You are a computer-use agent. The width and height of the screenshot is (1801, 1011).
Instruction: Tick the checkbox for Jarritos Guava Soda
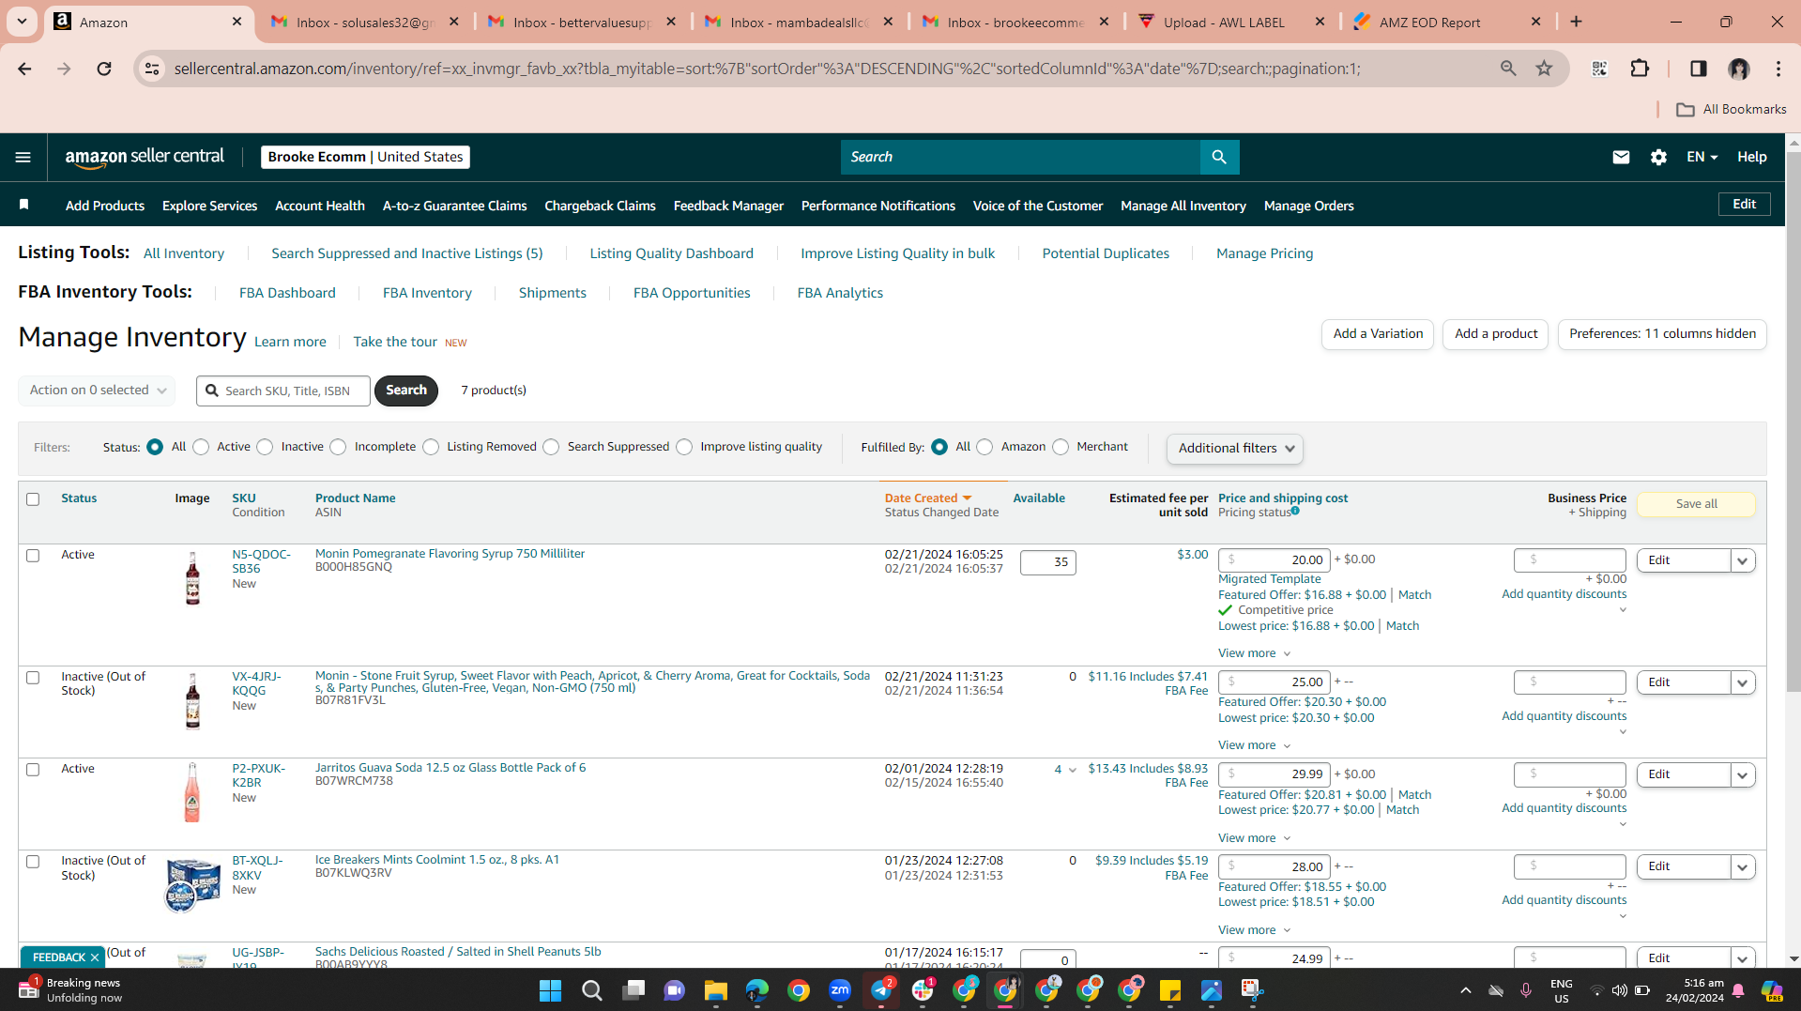tap(33, 770)
